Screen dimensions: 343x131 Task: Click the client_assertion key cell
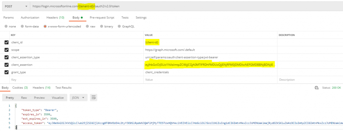tap(77, 65)
